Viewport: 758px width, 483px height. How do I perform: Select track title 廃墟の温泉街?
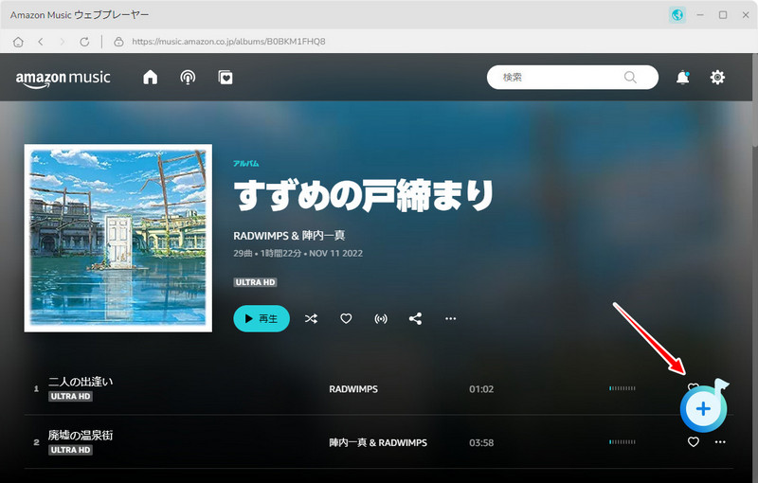(81, 436)
